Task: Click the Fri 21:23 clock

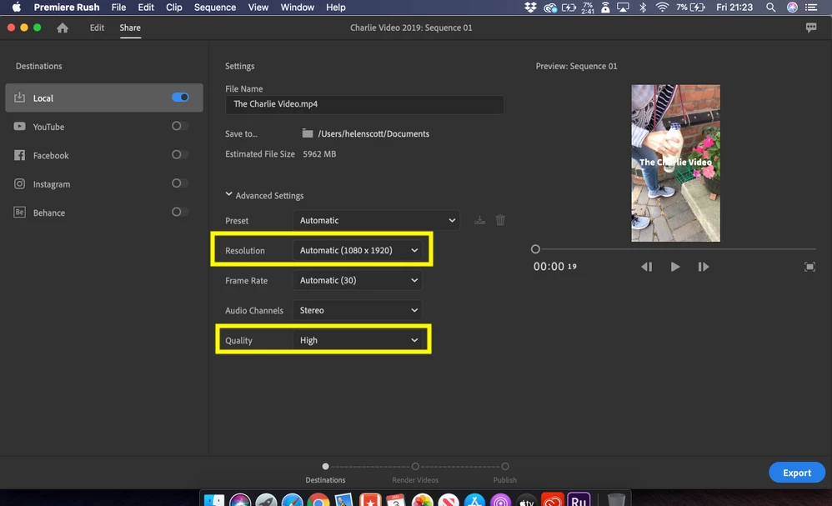Action: (x=734, y=8)
